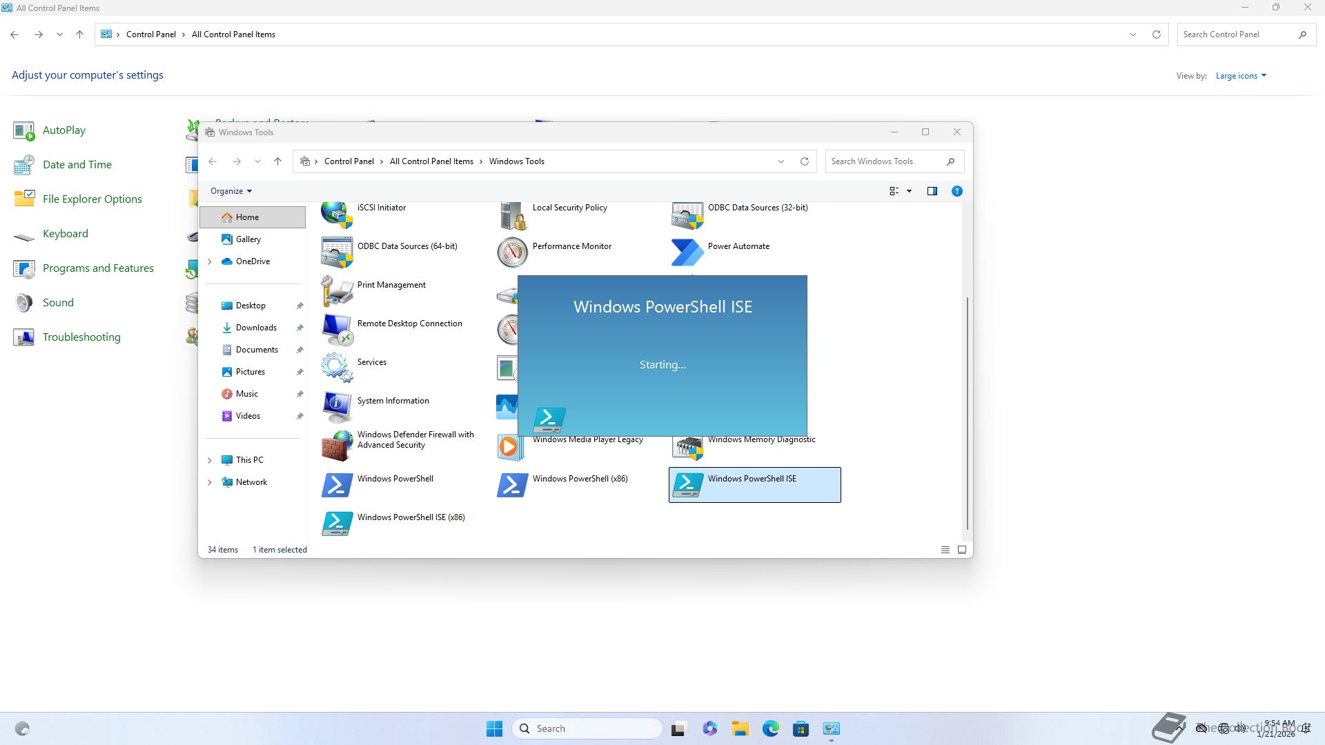Open the Services tool icon
The height and width of the screenshot is (745, 1325).
337,367
